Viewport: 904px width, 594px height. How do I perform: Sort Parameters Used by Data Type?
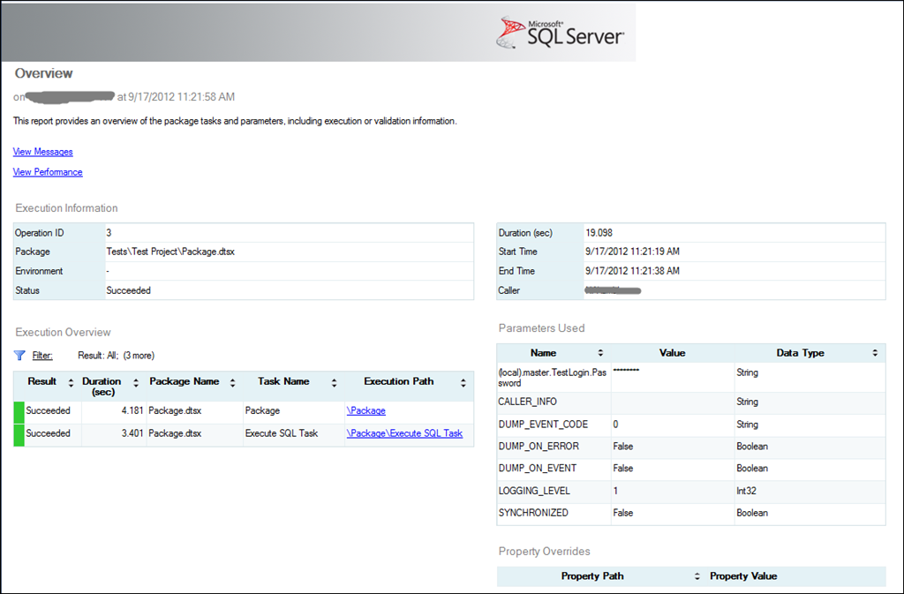875,353
